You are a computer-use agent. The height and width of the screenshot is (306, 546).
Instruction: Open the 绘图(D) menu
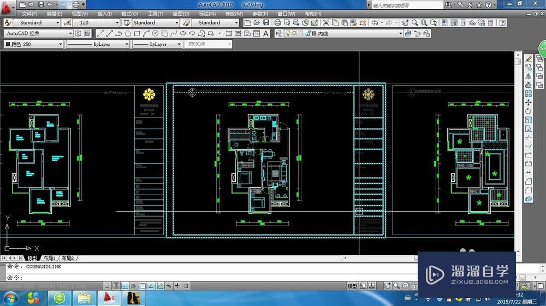click(x=181, y=14)
